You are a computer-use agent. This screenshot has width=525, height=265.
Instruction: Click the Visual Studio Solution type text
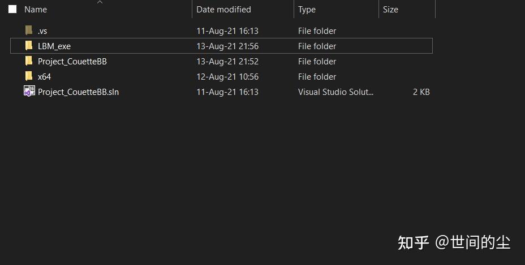[335, 92]
